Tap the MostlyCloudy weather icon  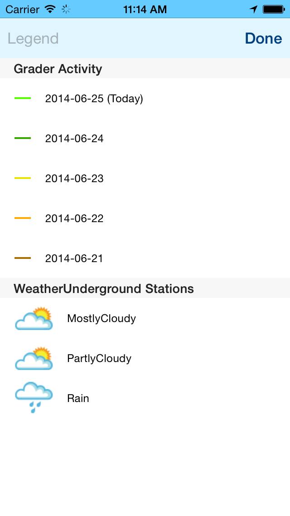coord(34,318)
